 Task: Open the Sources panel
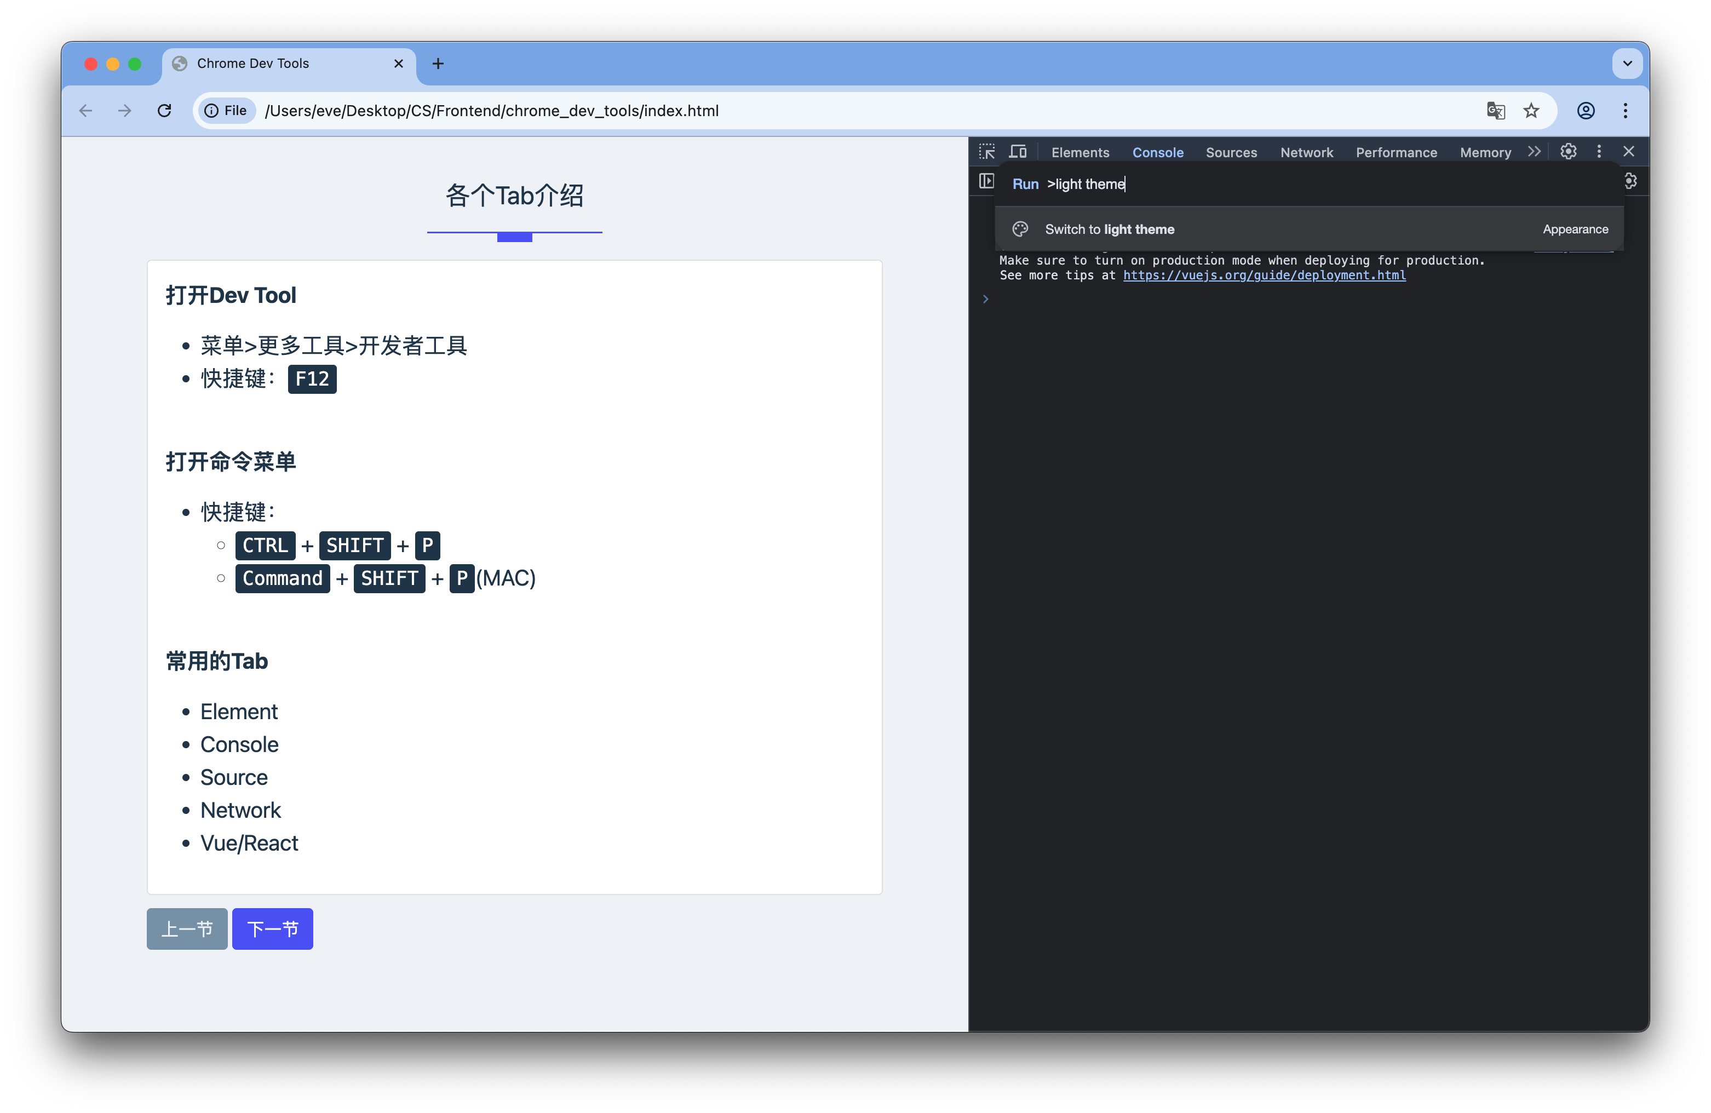tap(1231, 152)
